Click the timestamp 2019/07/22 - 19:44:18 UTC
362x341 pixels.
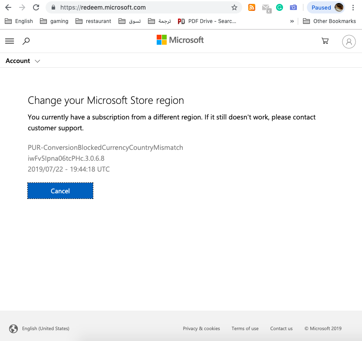(69, 169)
